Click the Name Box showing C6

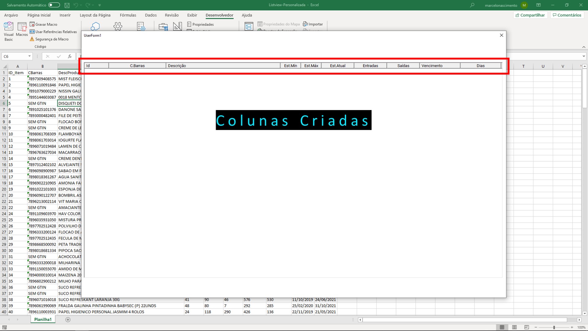[x=15, y=56]
